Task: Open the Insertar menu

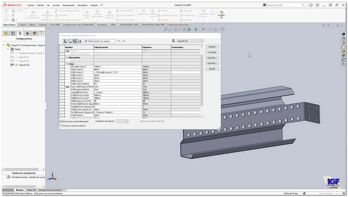Action: [x=56, y=5]
